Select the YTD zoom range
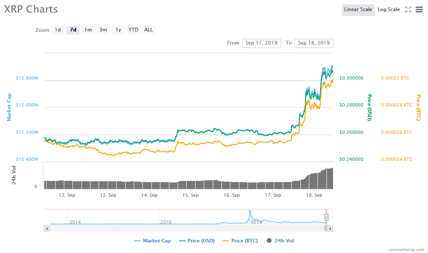Viewport: 428px width, 253px height. [x=133, y=30]
